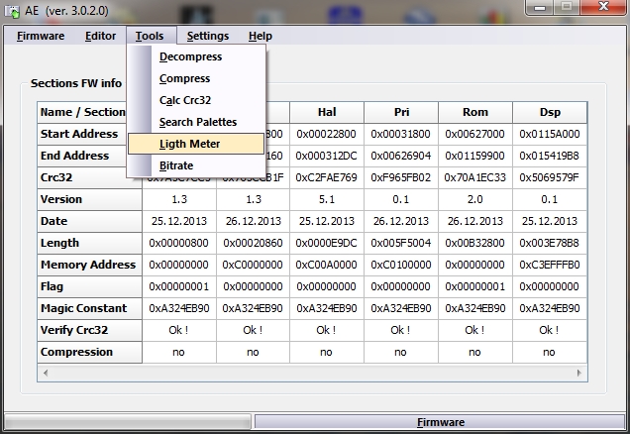The image size is (630, 434).
Task: Launch Search Palettes tool
Action: (197, 123)
